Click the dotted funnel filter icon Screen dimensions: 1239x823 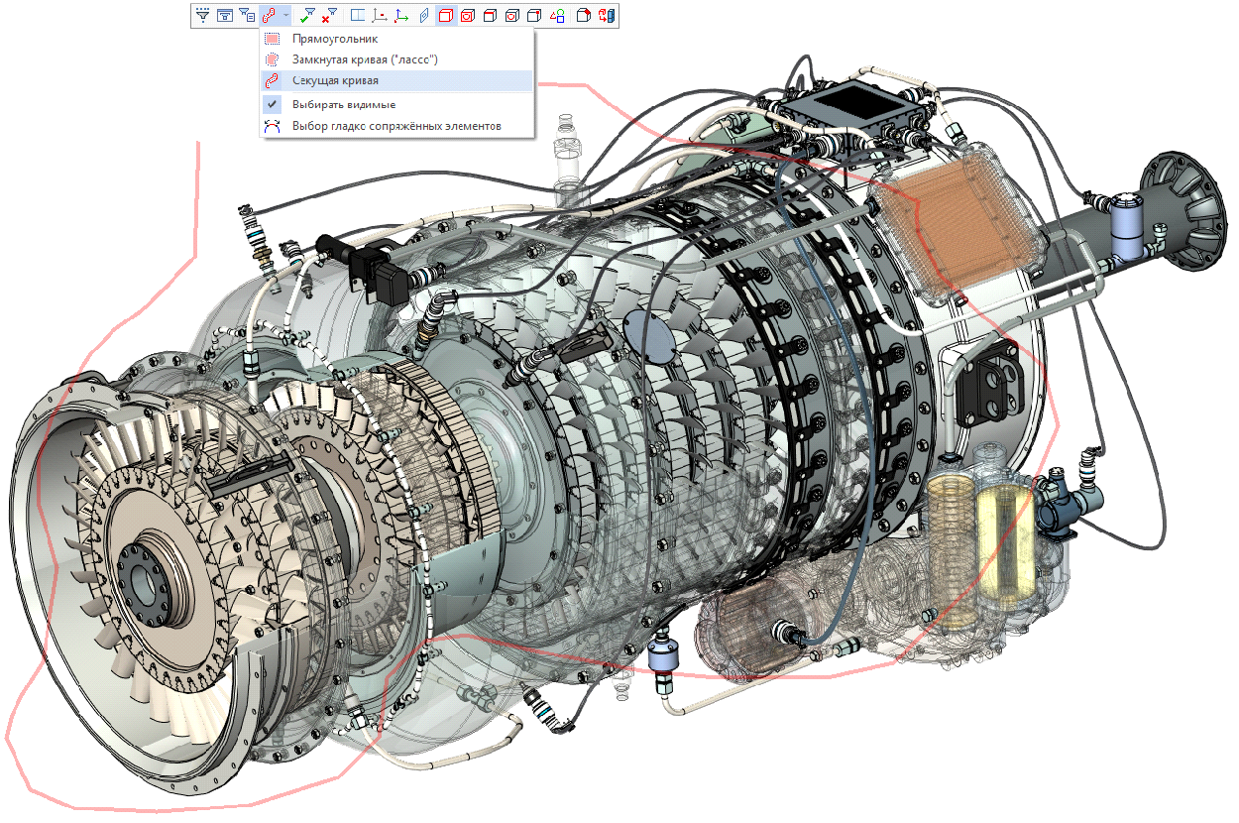pos(203,15)
